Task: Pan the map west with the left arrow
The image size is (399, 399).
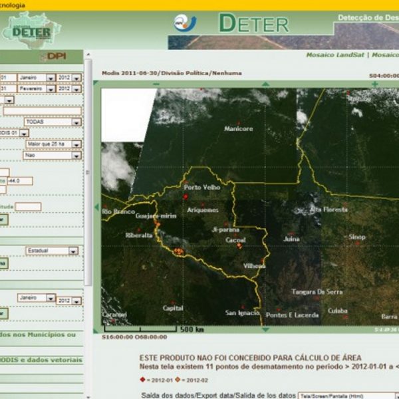Action: pyautogui.click(x=97, y=206)
